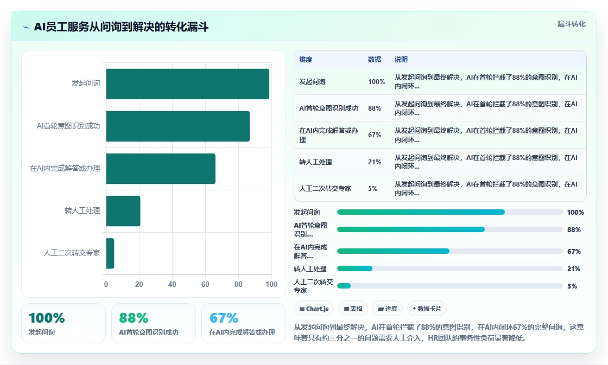Screen dimensions: 608x365
Task: Click the 发起问询 bar in the chart
Action: pos(188,84)
